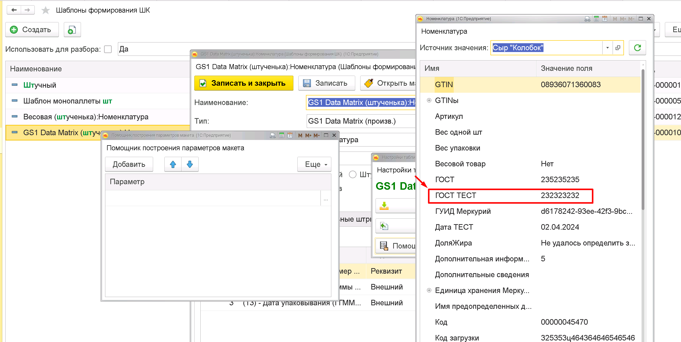Create a new item by copying icon
The width and height of the screenshot is (681, 342).
[x=72, y=30]
